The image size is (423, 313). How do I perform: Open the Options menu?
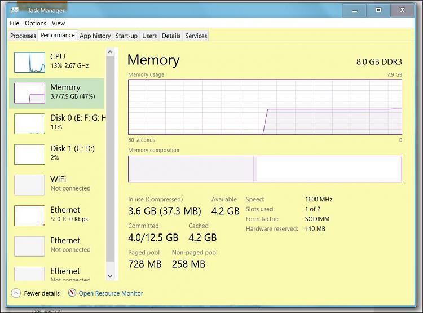(x=36, y=23)
